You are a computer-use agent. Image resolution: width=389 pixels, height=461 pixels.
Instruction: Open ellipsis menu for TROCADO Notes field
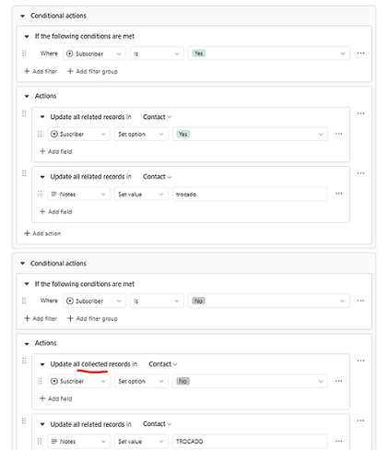point(338,441)
